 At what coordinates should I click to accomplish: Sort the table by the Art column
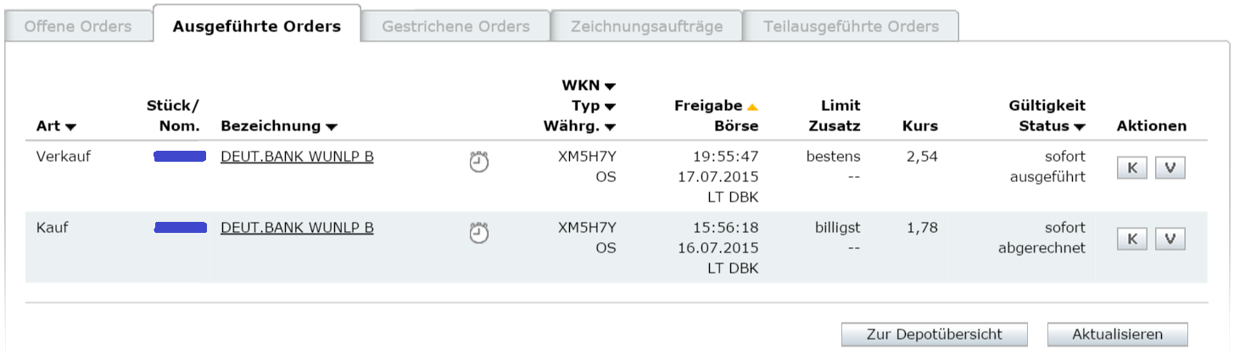70,127
